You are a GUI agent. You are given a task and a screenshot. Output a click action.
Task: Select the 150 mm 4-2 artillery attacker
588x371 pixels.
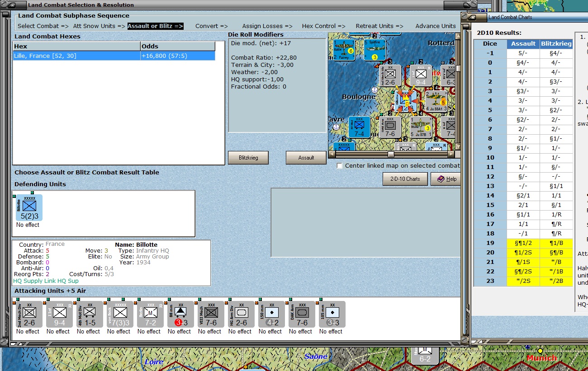point(272,314)
